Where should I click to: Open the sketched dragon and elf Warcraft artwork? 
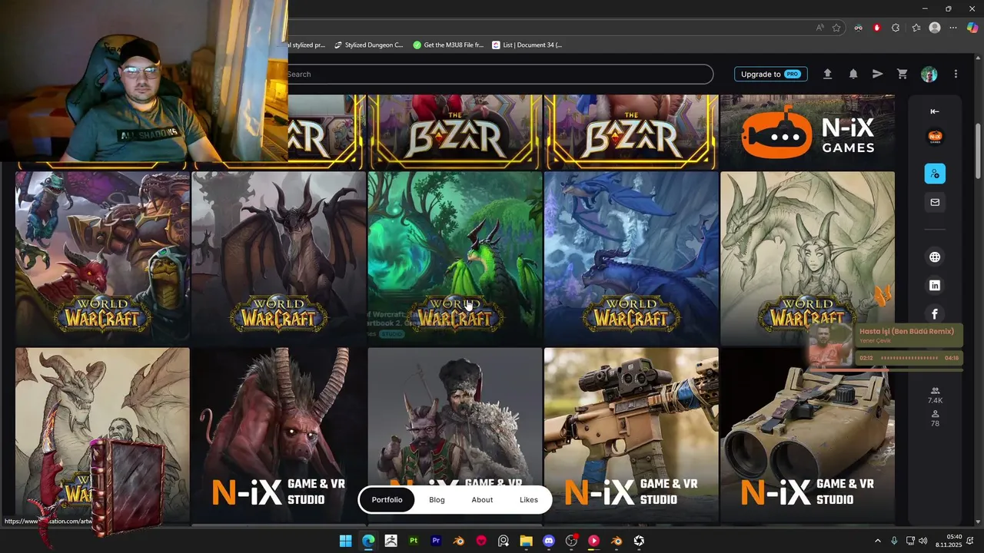[807, 258]
